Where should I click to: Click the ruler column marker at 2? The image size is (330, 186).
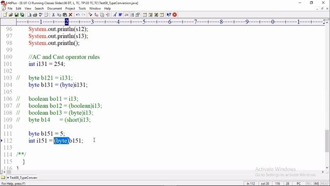[67, 22]
